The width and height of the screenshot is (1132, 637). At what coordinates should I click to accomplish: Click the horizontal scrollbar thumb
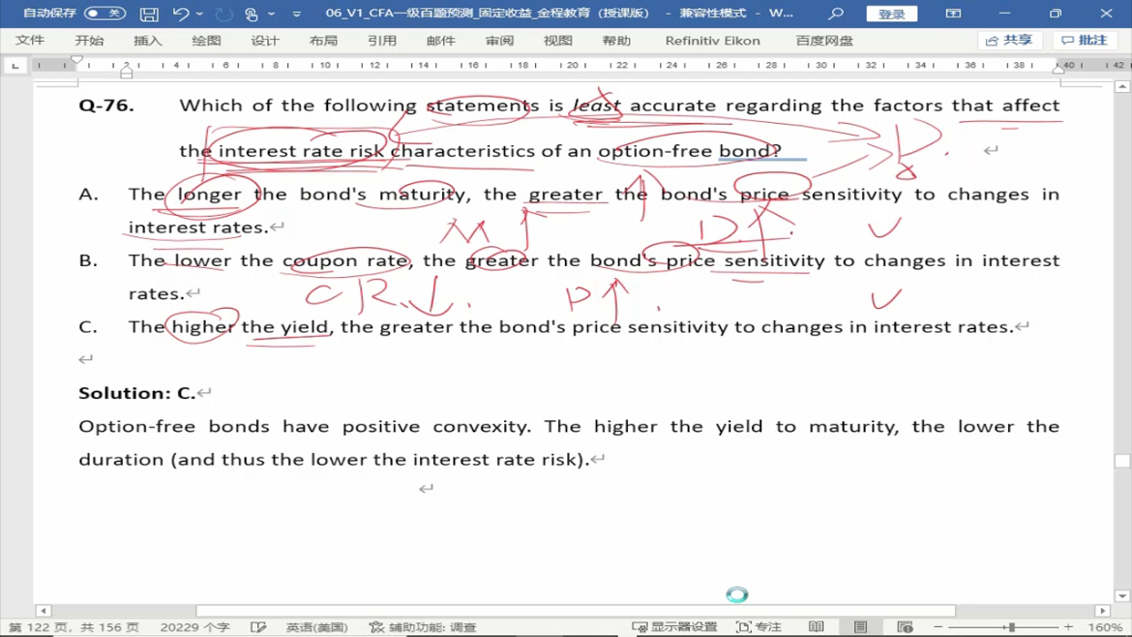click(x=576, y=611)
